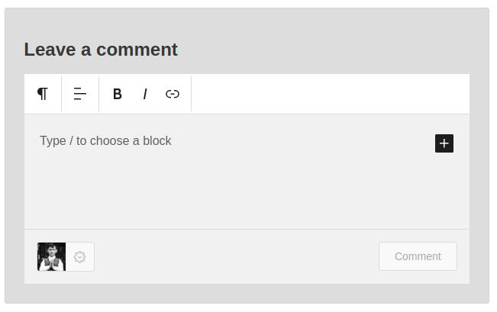Viewport: 497px width, 312px height.
Task: Toggle link formatting on the toolbar
Action: (173, 94)
